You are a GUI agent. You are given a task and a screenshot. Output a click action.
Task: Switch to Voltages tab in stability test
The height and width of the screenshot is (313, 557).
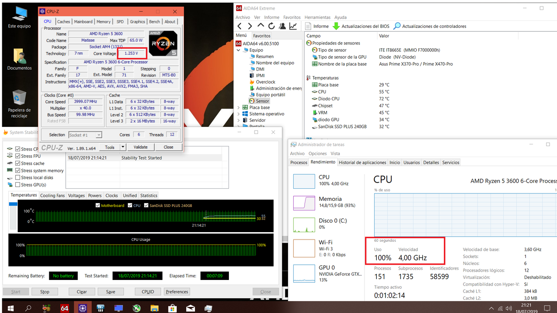pyautogui.click(x=76, y=196)
